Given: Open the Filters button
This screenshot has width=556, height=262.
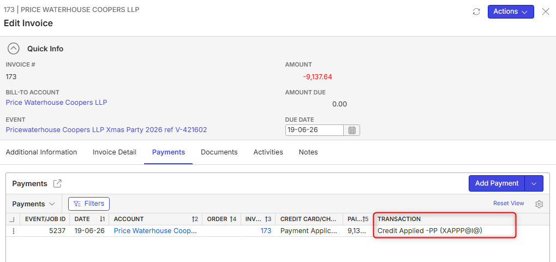Looking at the screenshot, I should click(x=88, y=204).
